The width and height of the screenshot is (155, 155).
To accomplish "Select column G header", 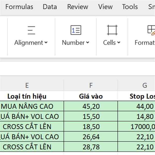I will (145, 86).
